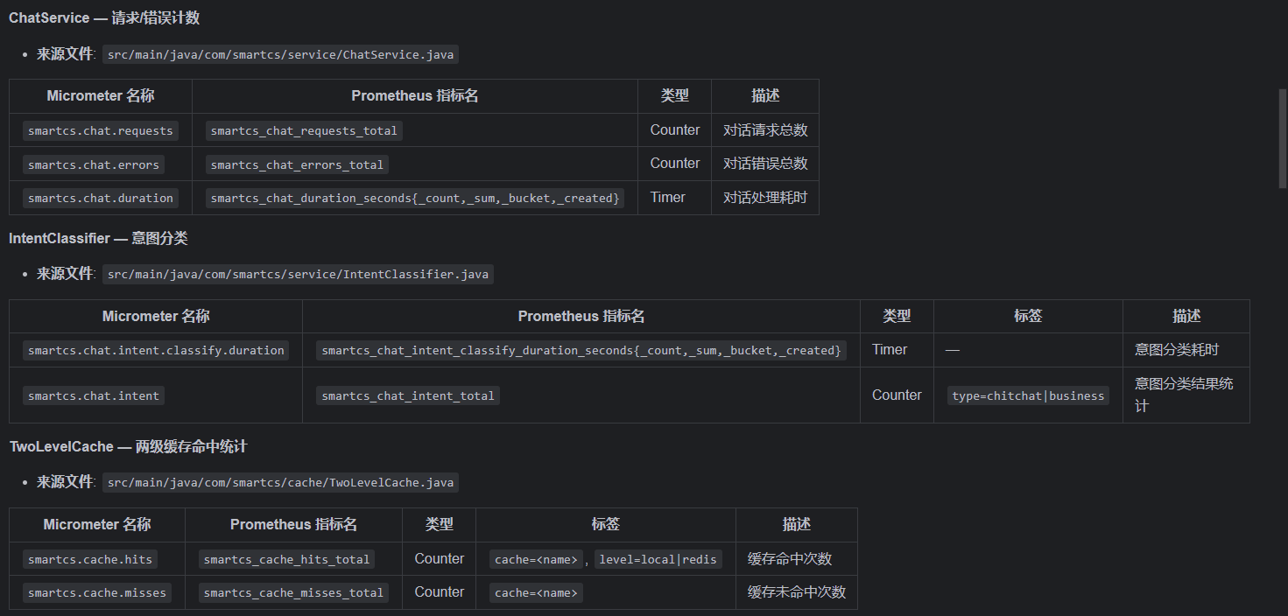Image resolution: width=1288 pixels, height=616 pixels.
Task: Click the Counter type in smartcs.chat.intent row
Action: (897, 395)
